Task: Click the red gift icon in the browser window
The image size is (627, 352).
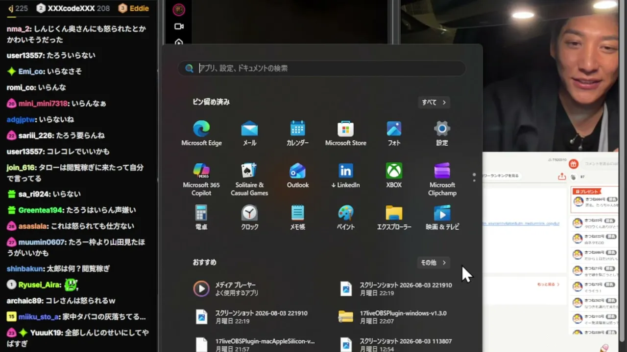Action: [x=574, y=164]
